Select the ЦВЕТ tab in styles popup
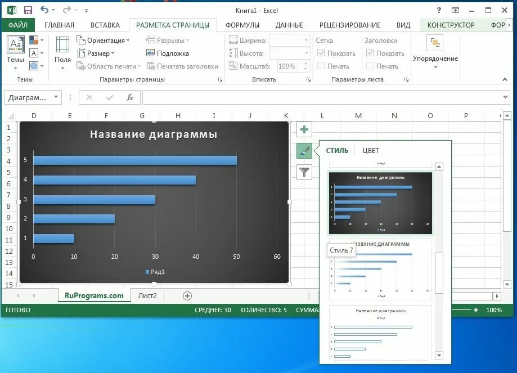Image resolution: width=517 pixels, height=373 pixels. pyautogui.click(x=371, y=151)
